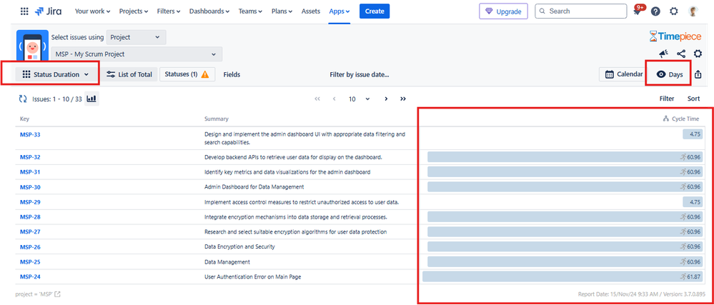
Task: Open the Jira app switcher grid
Action: tap(24, 11)
